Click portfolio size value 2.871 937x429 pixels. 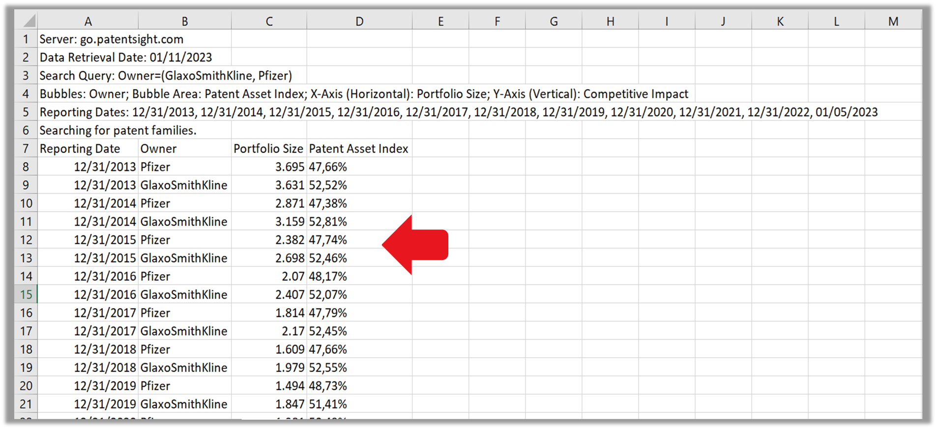coord(269,203)
